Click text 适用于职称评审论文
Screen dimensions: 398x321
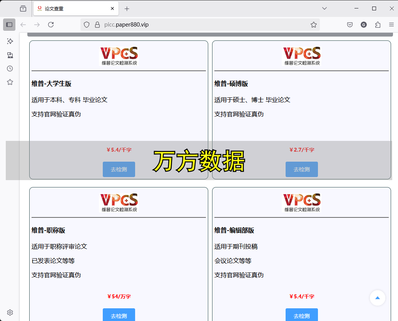(x=59, y=247)
